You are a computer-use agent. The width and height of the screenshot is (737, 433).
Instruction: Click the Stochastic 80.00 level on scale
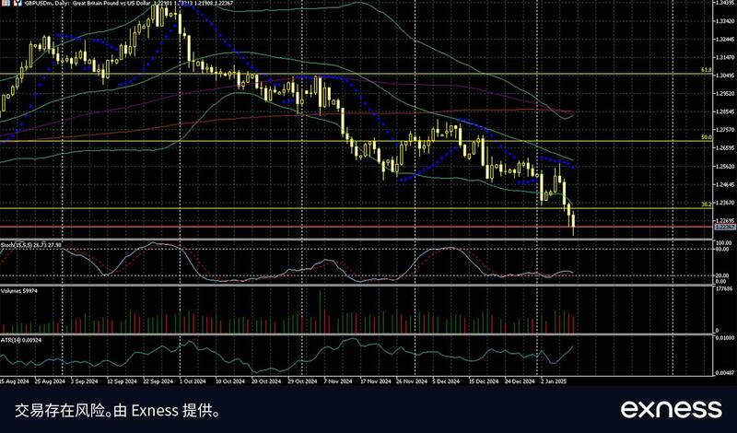(x=723, y=251)
